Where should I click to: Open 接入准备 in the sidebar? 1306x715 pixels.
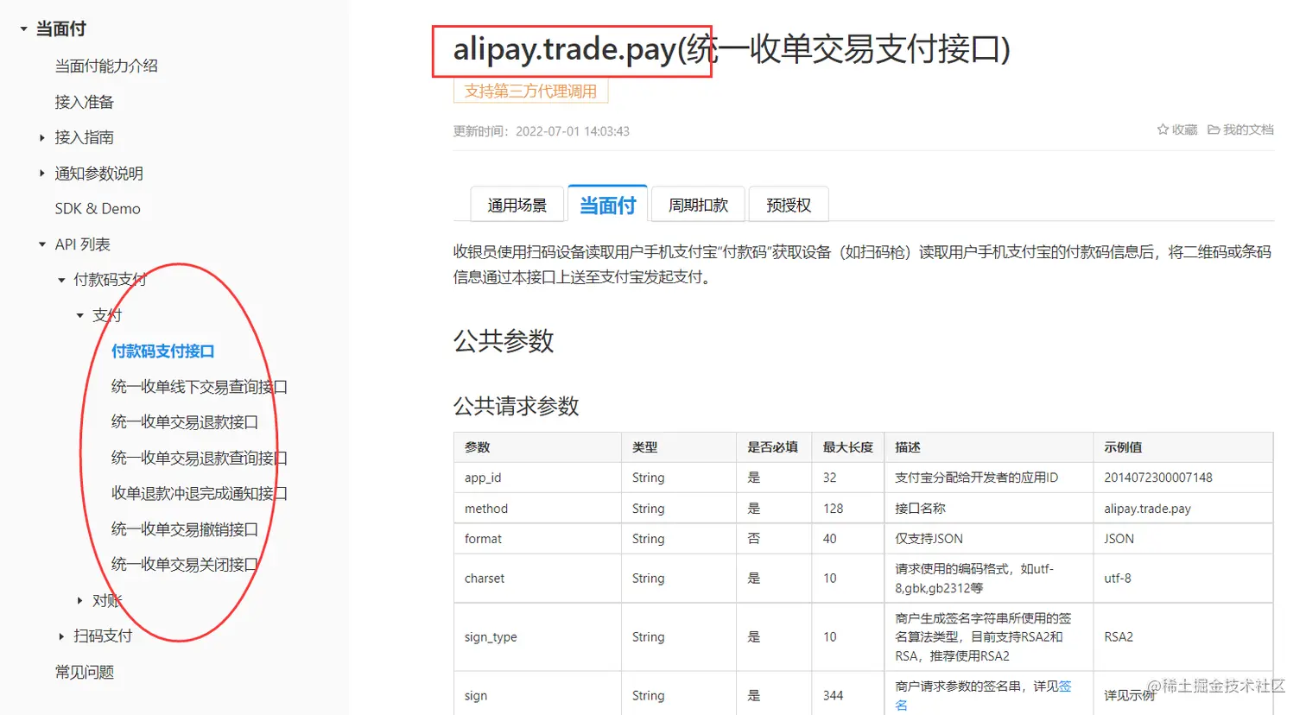point(84,102)
